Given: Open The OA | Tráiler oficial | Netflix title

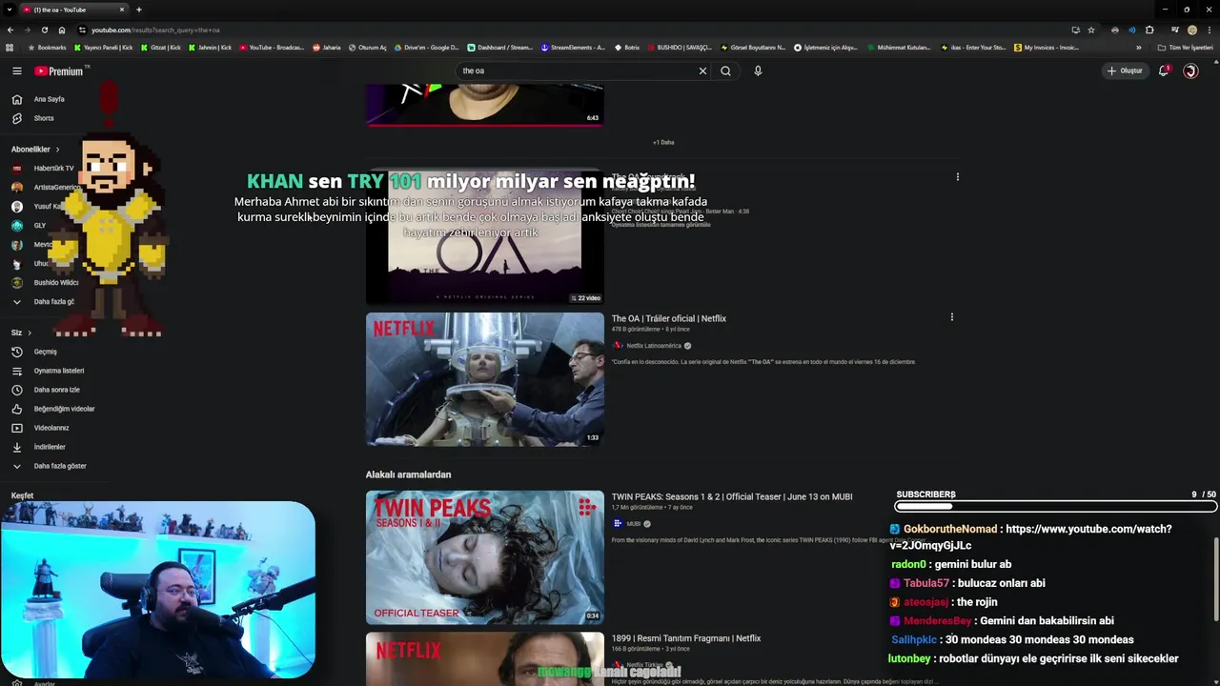Looking at the screenshot, I should click(669, 318).
